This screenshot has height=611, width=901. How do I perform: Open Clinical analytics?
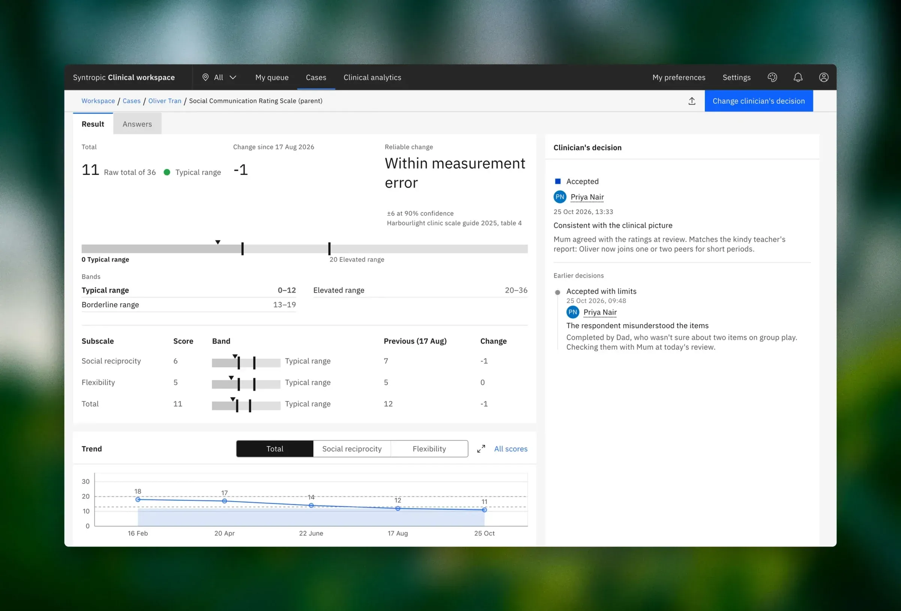[372, 78]
